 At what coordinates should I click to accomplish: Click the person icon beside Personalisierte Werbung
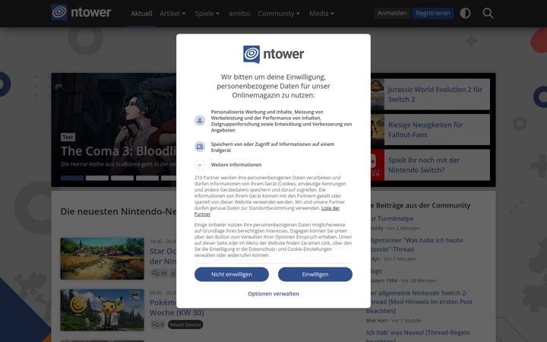pyautogui.click(x=200, y=121)
